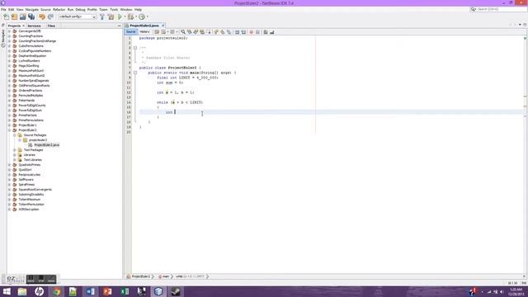
Task: Click the Clean and Build Project icon
Action: click(111, 16)
